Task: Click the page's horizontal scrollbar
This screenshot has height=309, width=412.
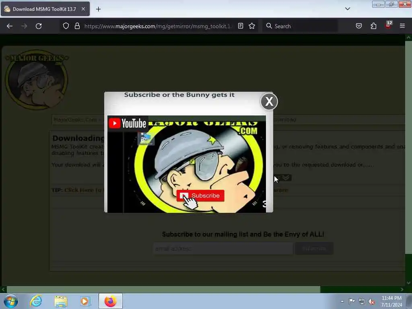Action: click(x=163, y=290)
